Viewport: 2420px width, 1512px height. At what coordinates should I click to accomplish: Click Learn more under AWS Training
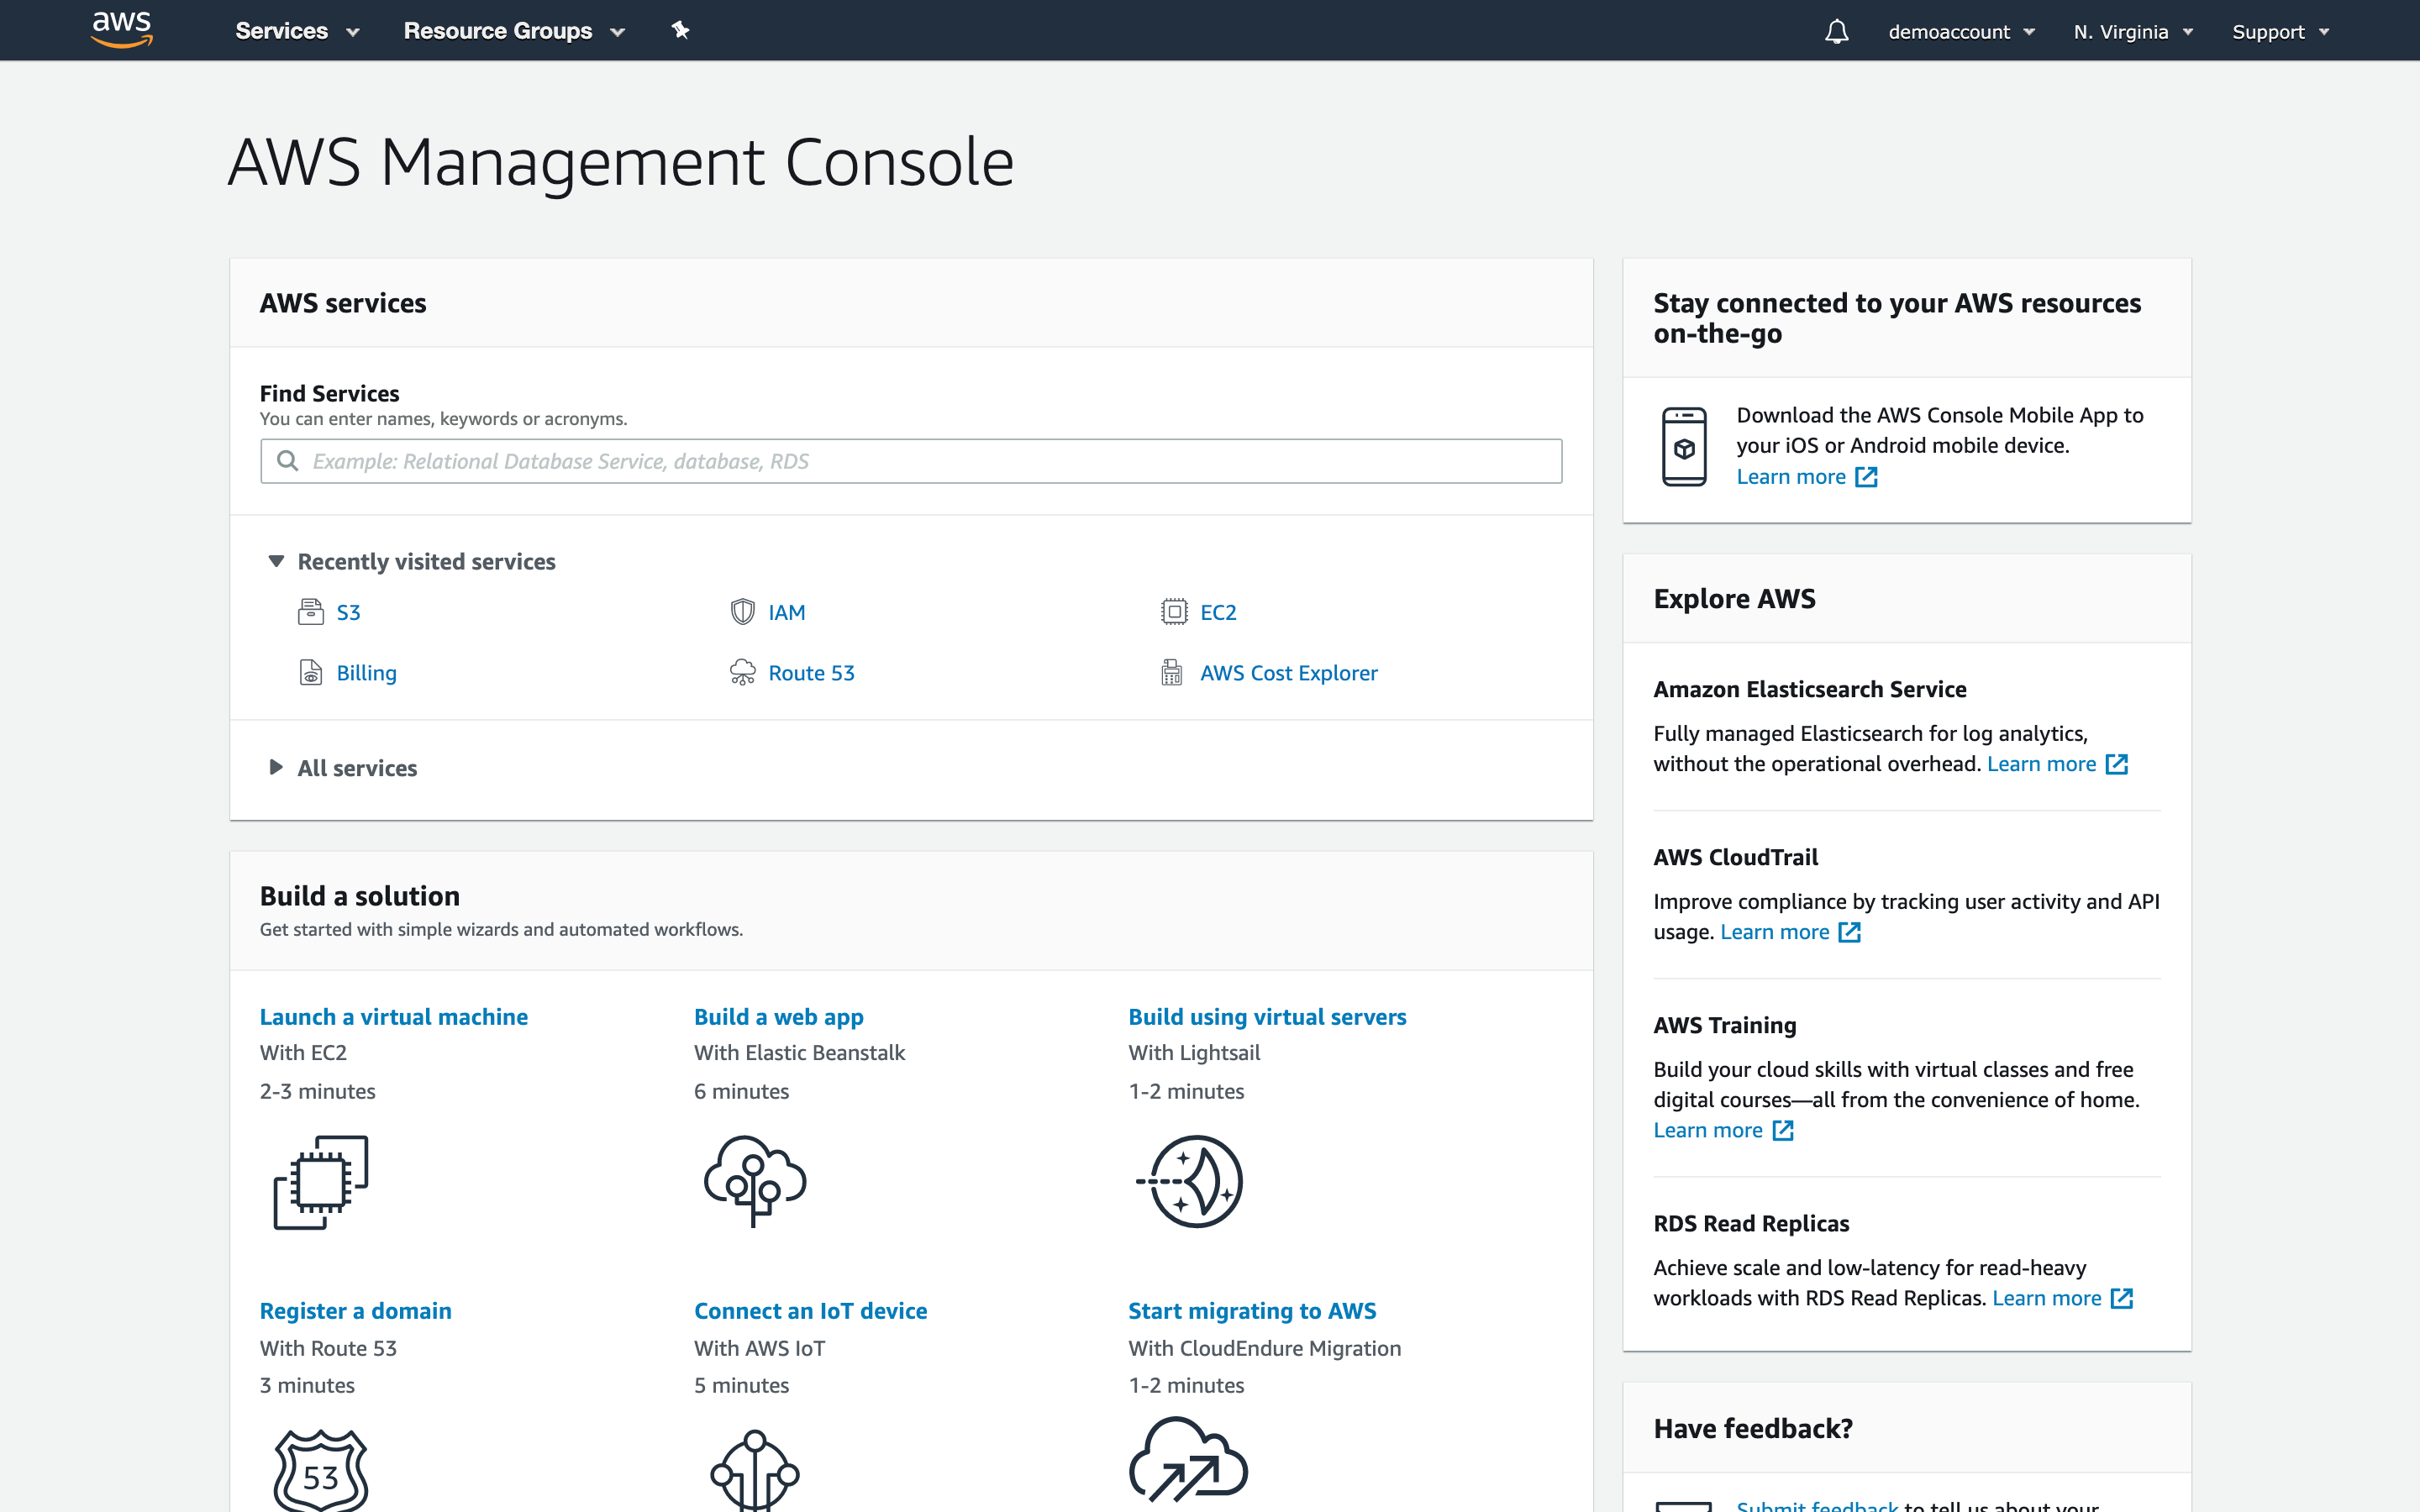[x=1707, y=1130]
